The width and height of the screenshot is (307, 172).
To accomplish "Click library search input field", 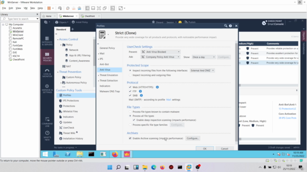I will click(x=20, y=19).
